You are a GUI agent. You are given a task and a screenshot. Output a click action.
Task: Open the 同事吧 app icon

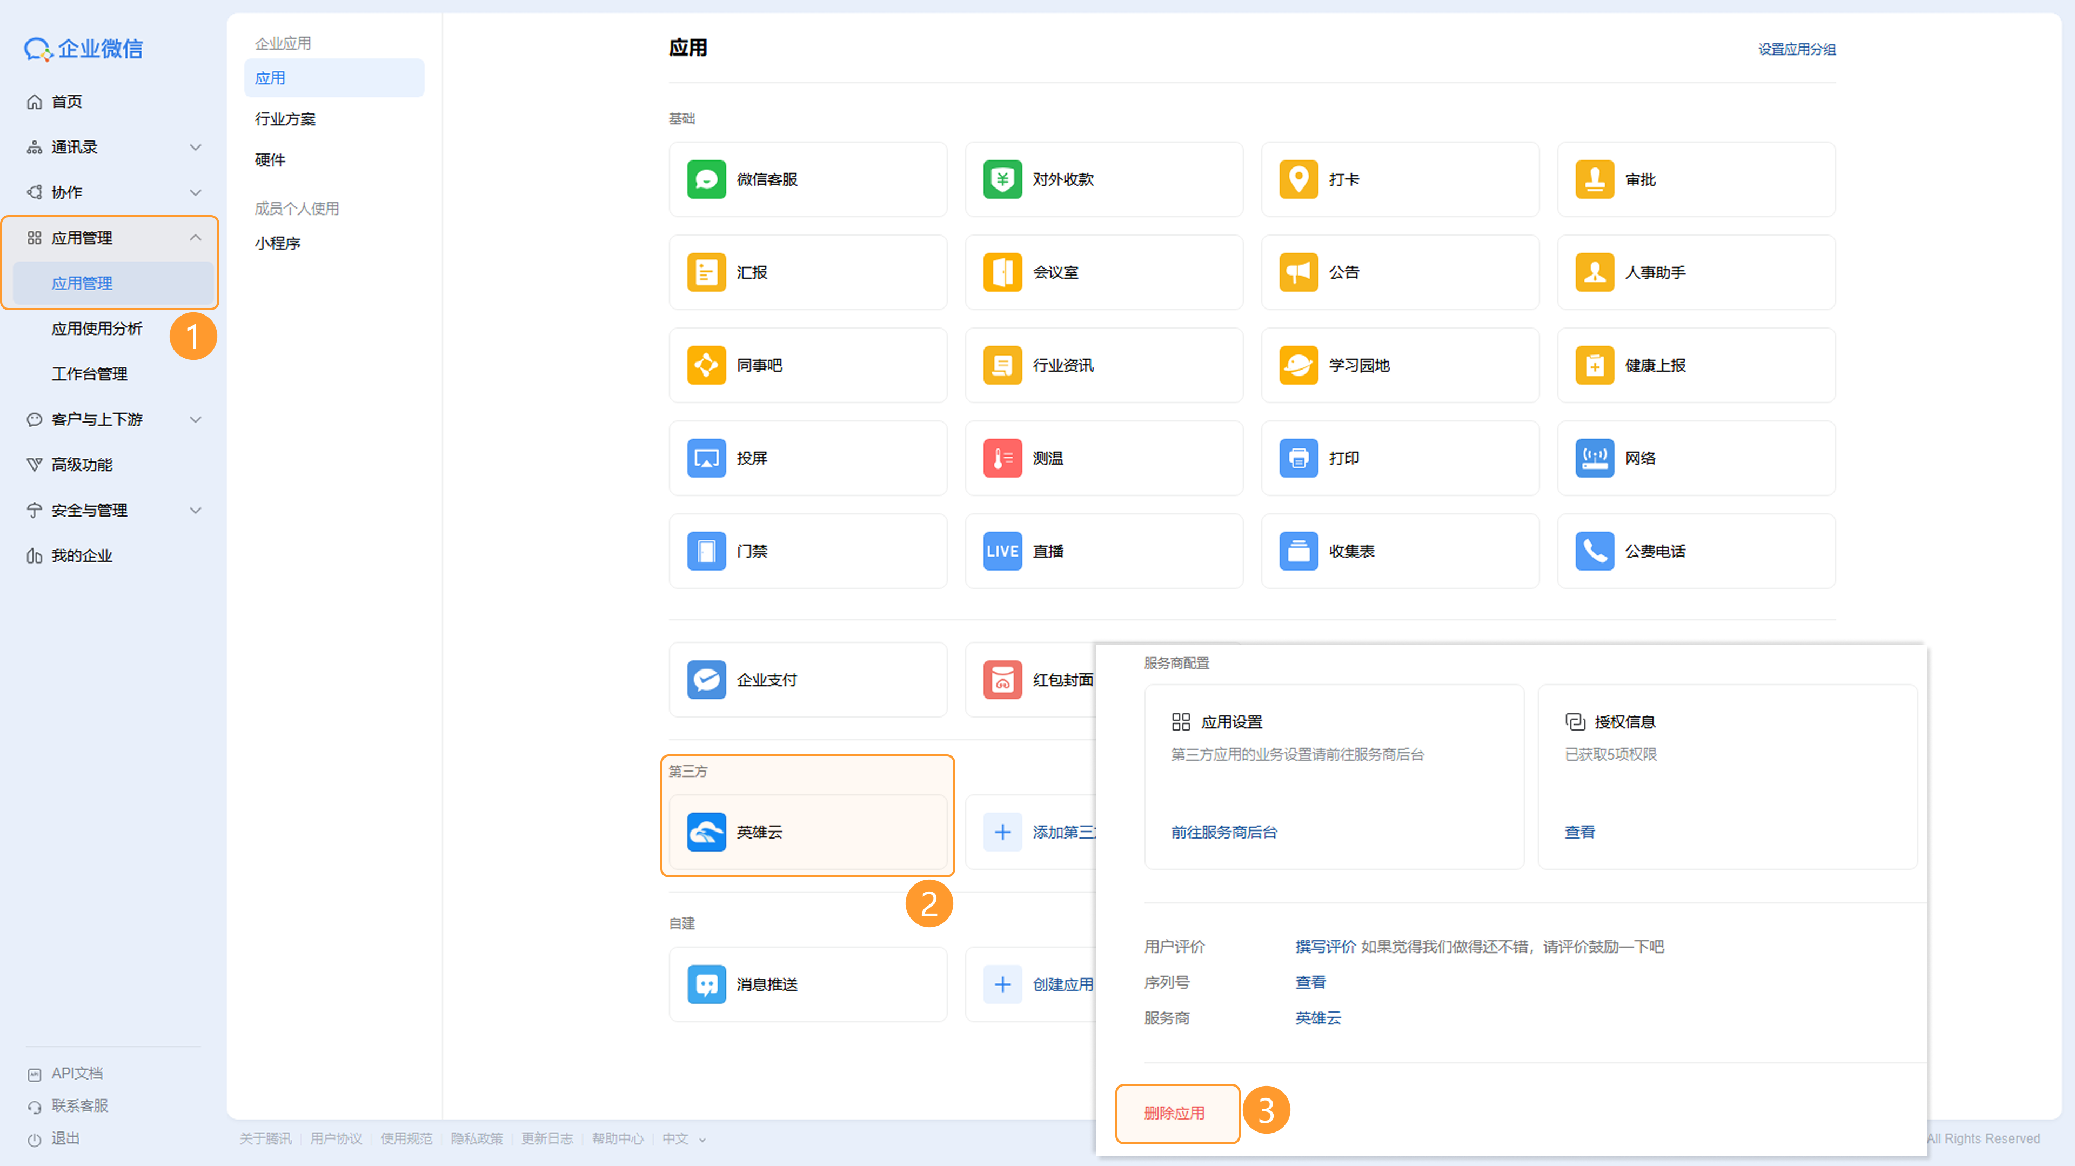(x=706, y=365)
